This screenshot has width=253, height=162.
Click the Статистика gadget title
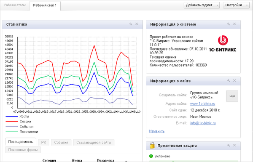click(16, 24)
